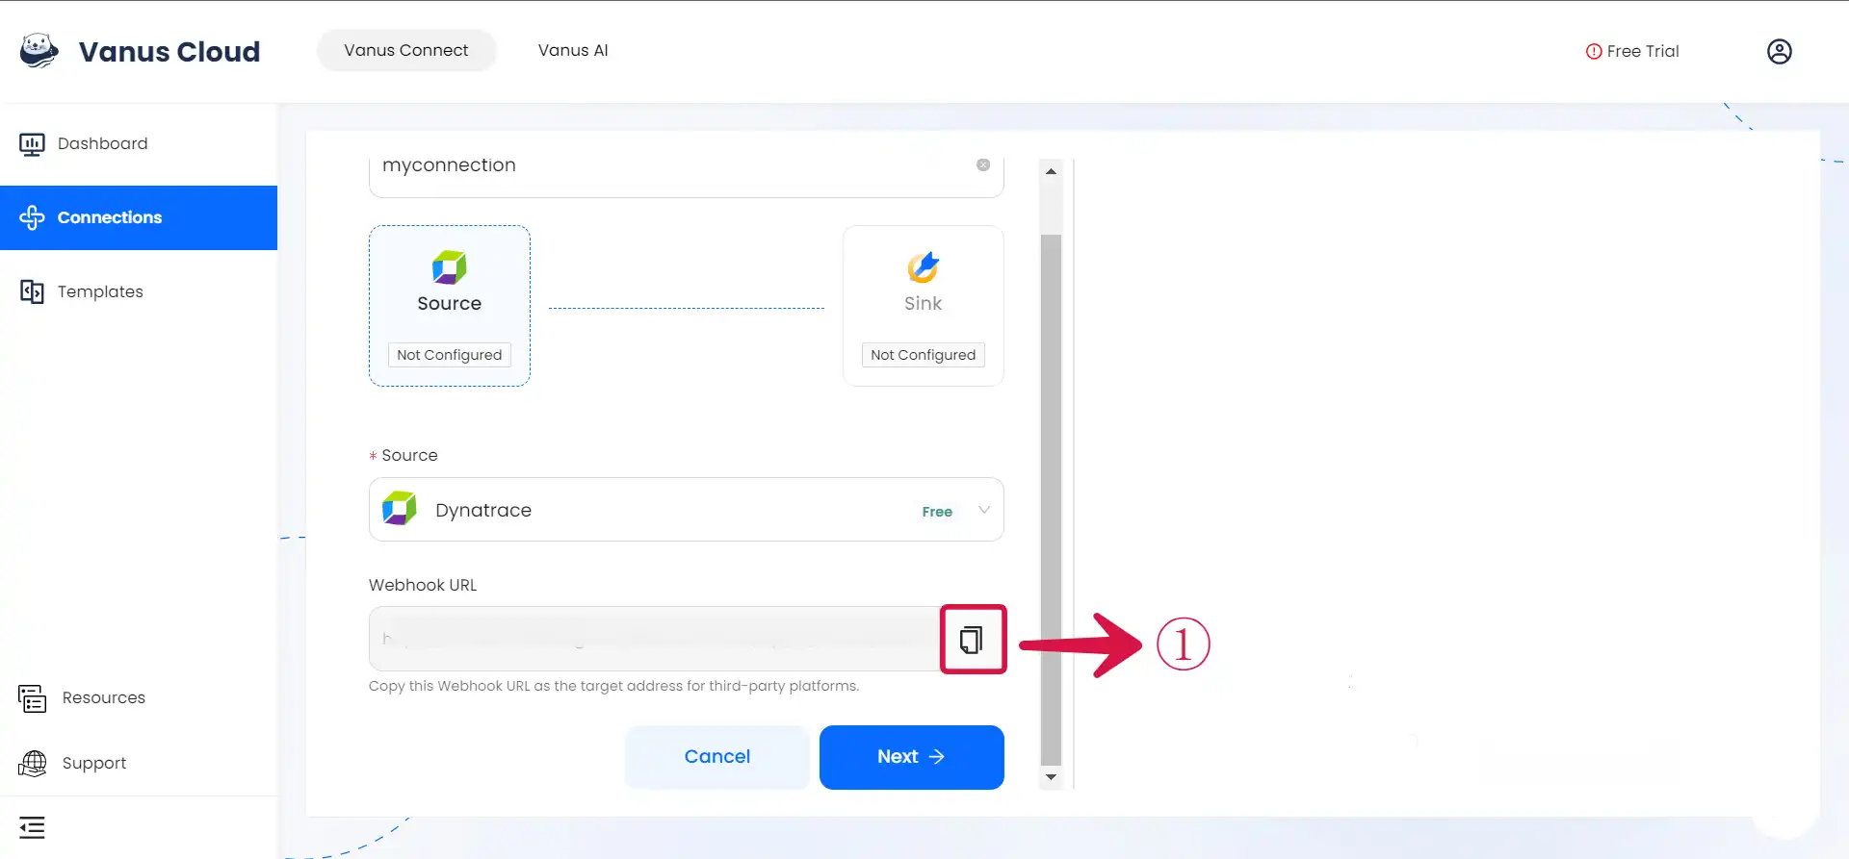Click the Source Not Configured badge
The width and height of the screenshot is (1849, 859).
coord(449,355)
